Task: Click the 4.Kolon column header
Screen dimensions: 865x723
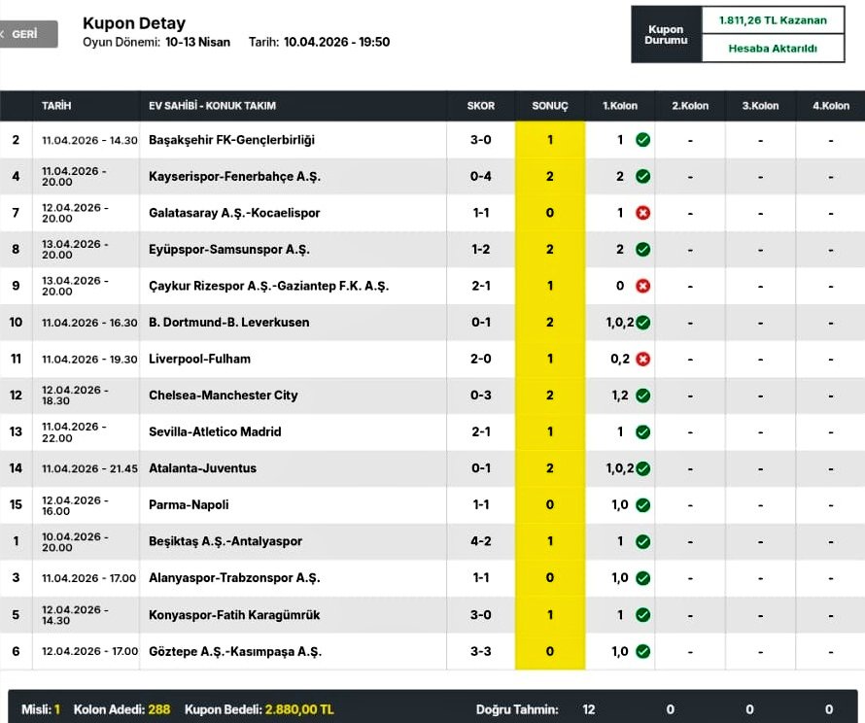Action: click(831, 106)
